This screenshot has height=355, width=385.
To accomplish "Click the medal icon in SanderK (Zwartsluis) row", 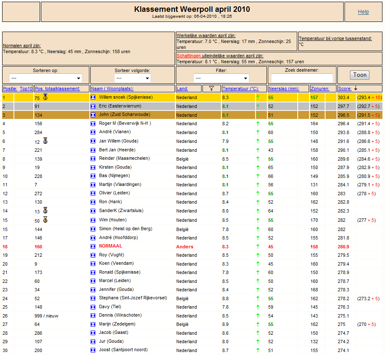I will pyautogui.click(x=46, y=210).
